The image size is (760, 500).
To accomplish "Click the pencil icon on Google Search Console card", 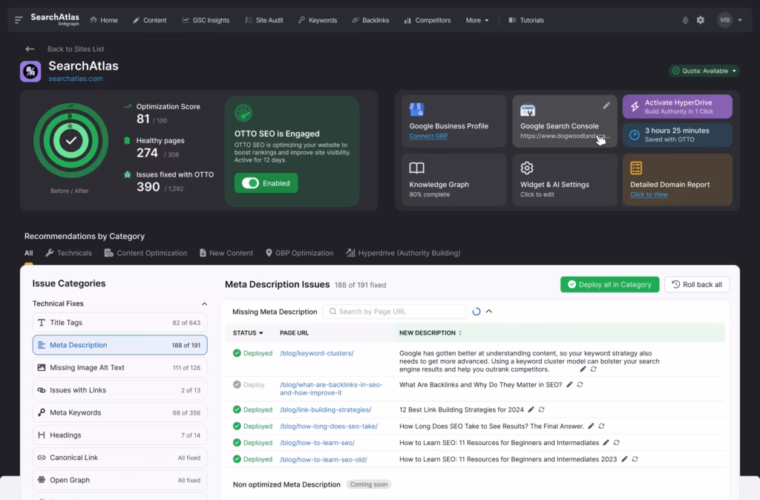I will pyautogui.click(x=606, y=106).
